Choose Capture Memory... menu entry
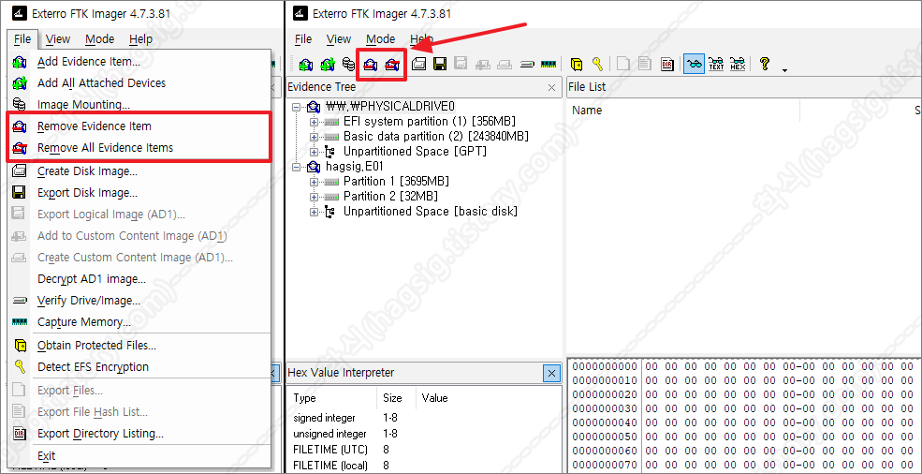 pos(139,322)
